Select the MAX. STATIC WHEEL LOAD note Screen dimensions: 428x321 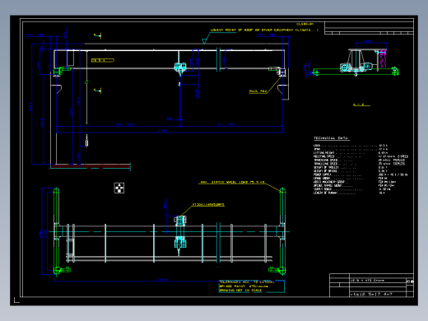coord(232,182)
